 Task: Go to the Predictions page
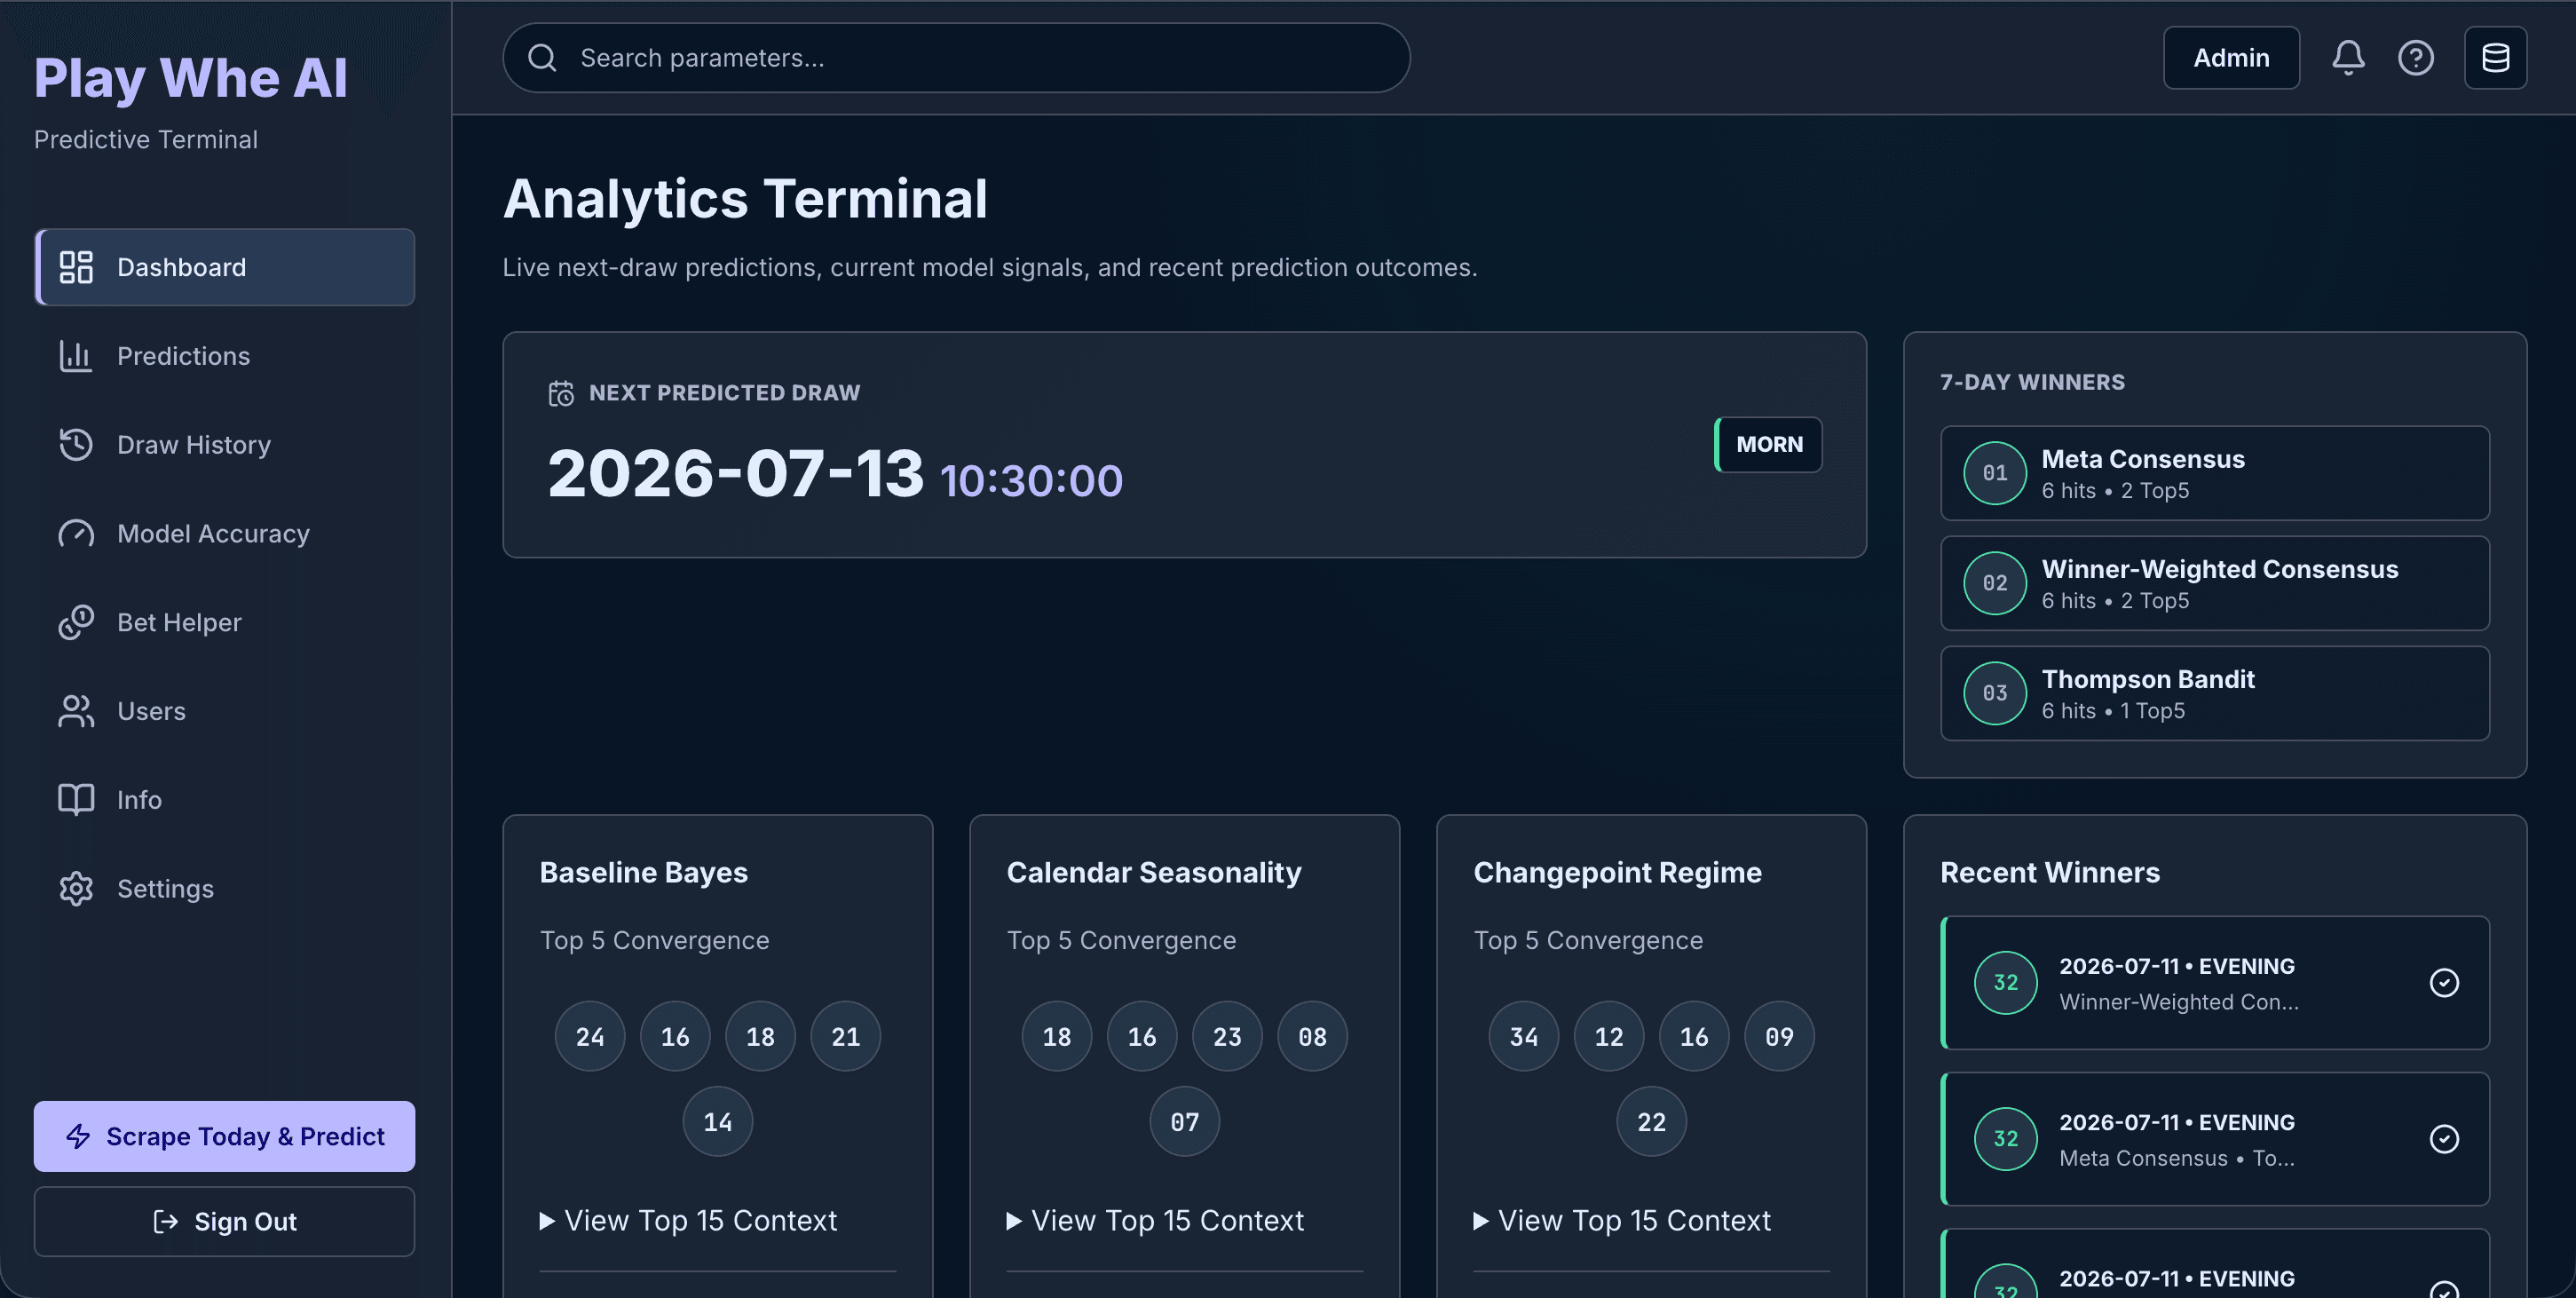click(225, 356)
